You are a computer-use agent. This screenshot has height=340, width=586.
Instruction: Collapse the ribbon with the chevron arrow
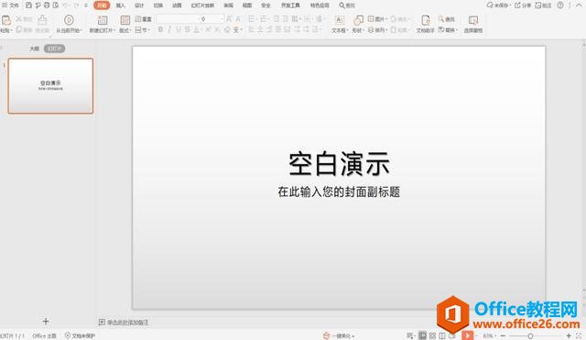click(580, 5)
